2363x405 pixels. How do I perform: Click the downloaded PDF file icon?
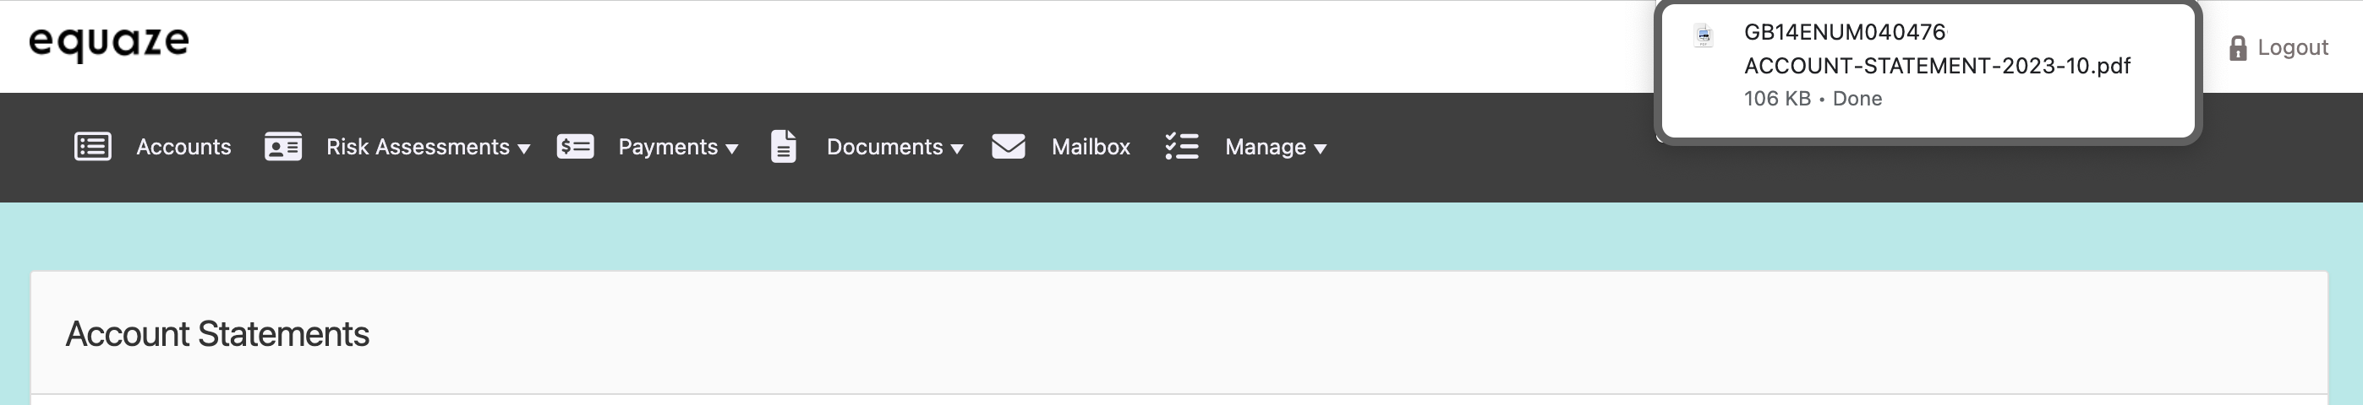pyautogui.click(x=1704, y=36)
